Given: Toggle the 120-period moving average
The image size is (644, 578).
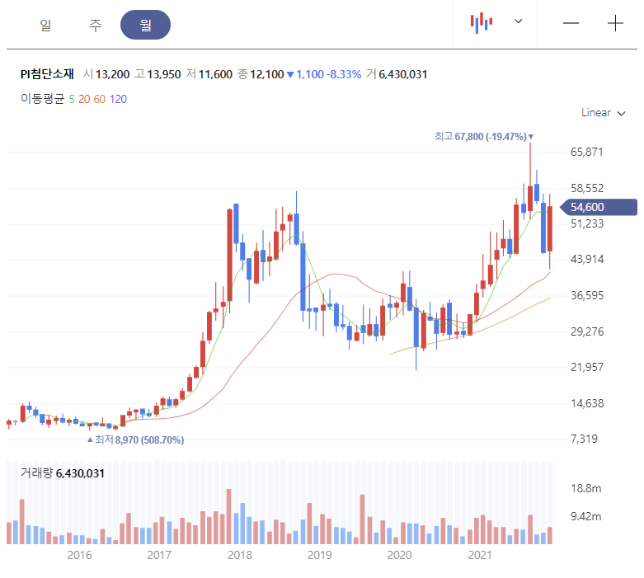Looking at the screenshot, I should pyautogui.click(x=118, y=99).
